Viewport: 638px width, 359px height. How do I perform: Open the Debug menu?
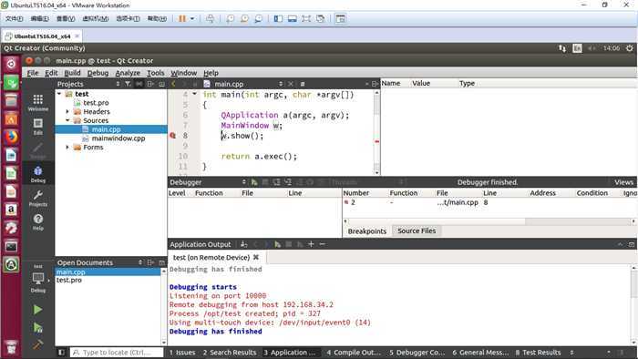pos(98,73)
